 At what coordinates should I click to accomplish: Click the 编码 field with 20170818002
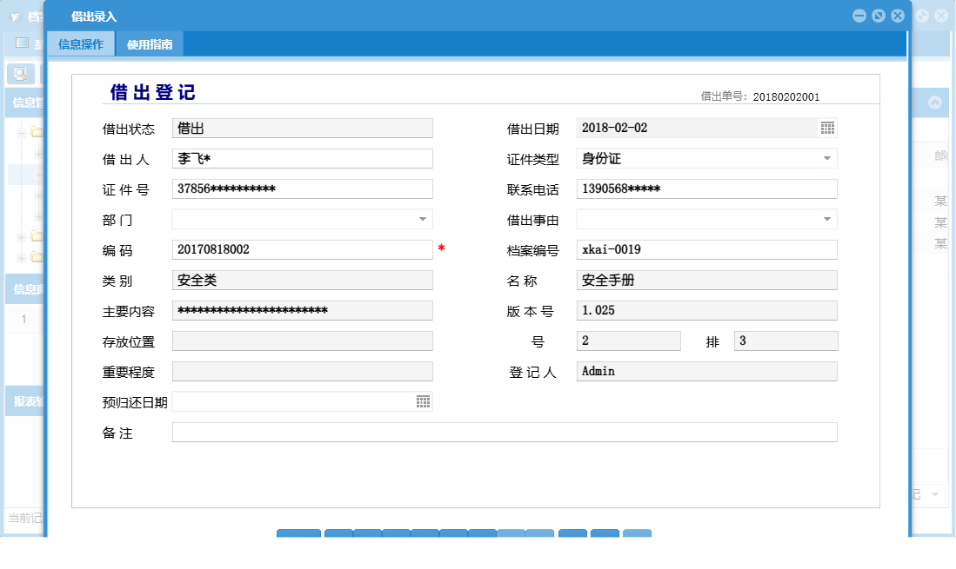303,249
